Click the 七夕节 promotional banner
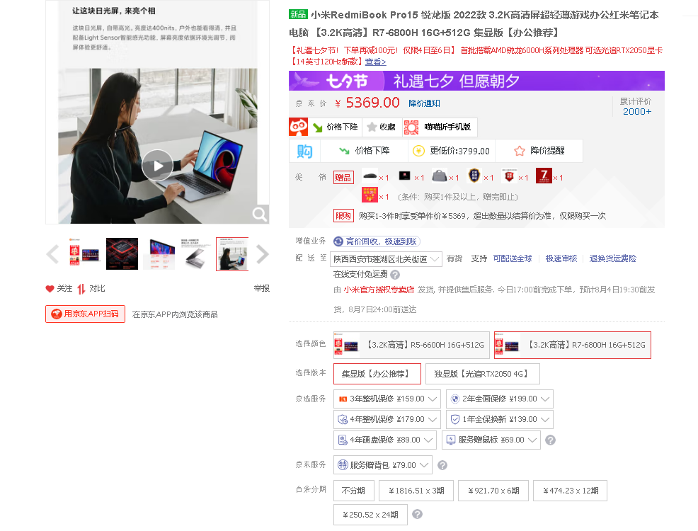The width and height of the screenshot is (698, 531). (476, 81)
